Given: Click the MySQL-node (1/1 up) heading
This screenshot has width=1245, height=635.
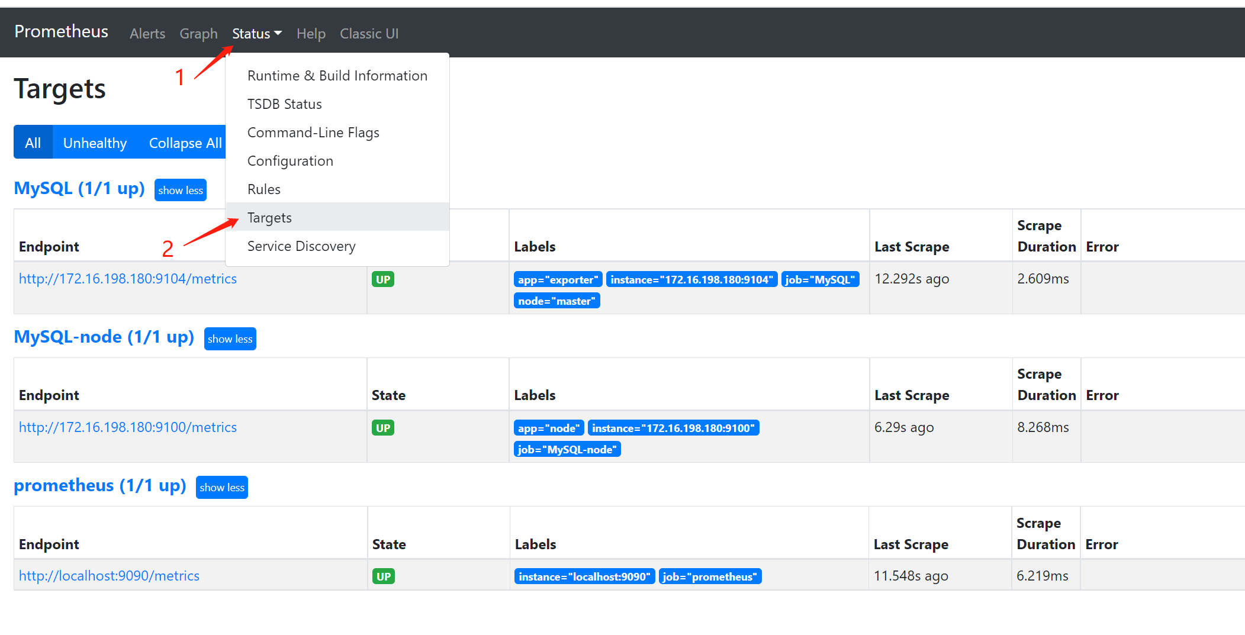Looking at the screenshot, I should 104,337.
